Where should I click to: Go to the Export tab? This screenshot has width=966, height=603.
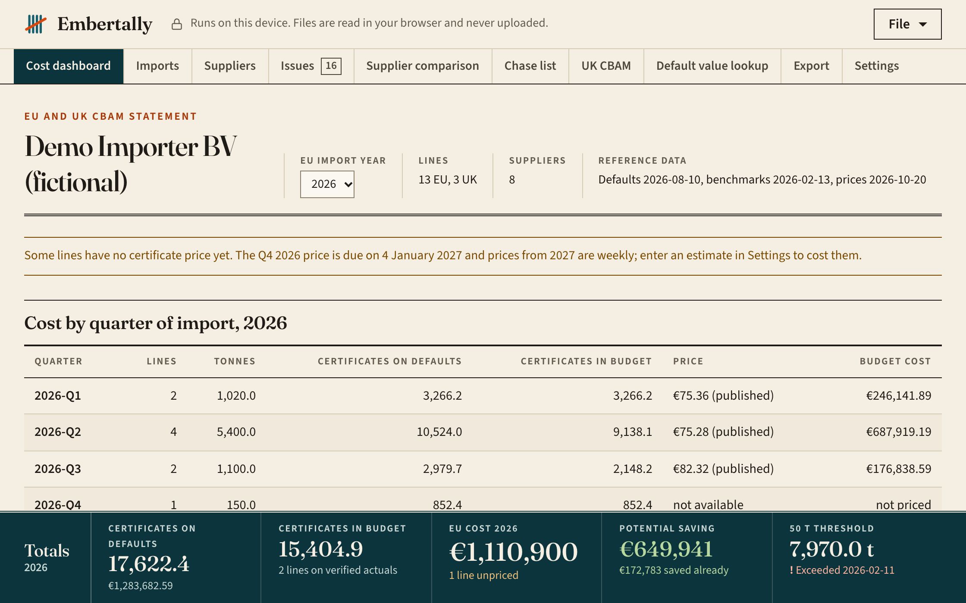click(x=811, y=66)
